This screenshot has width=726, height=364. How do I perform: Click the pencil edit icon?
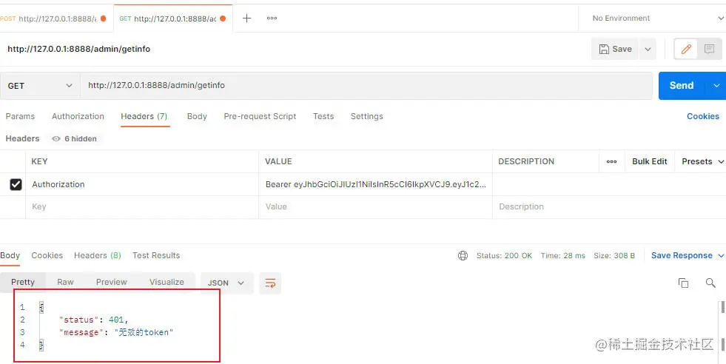(x=686, y=49)
